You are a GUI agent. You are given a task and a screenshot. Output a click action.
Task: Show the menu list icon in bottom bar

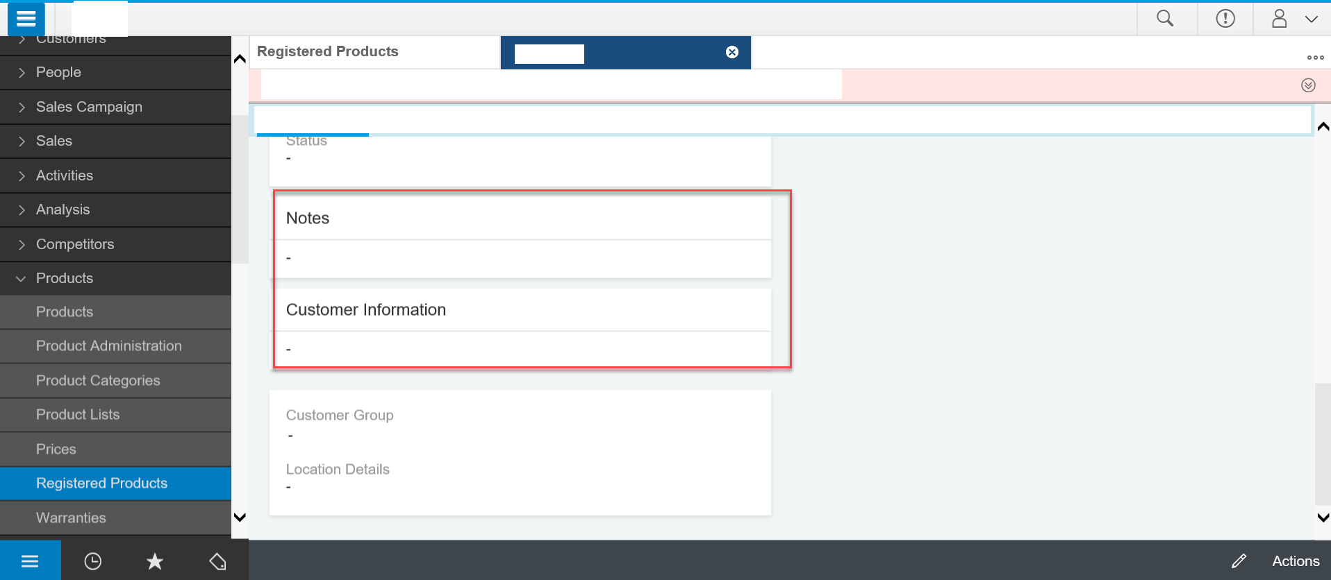30,561
